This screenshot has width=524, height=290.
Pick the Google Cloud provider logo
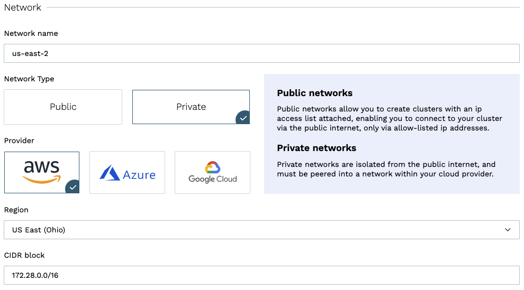tap(212, 173)
